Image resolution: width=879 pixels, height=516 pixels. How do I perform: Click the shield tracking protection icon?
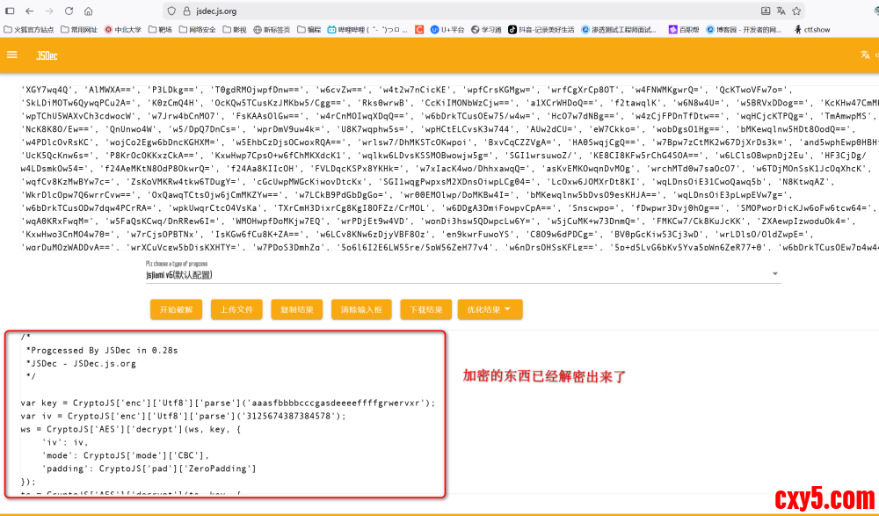tap(172, 11)
